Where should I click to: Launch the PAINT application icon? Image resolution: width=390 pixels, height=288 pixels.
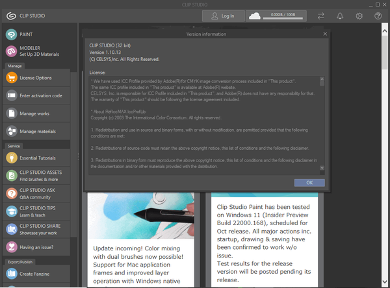[x=12, y=34]
